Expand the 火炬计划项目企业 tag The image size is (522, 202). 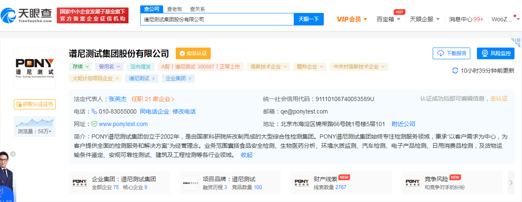click(x=96, y=78)
